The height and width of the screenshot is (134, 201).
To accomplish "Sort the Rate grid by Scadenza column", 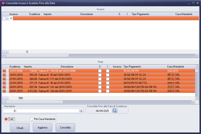I will tap(15, 67).
